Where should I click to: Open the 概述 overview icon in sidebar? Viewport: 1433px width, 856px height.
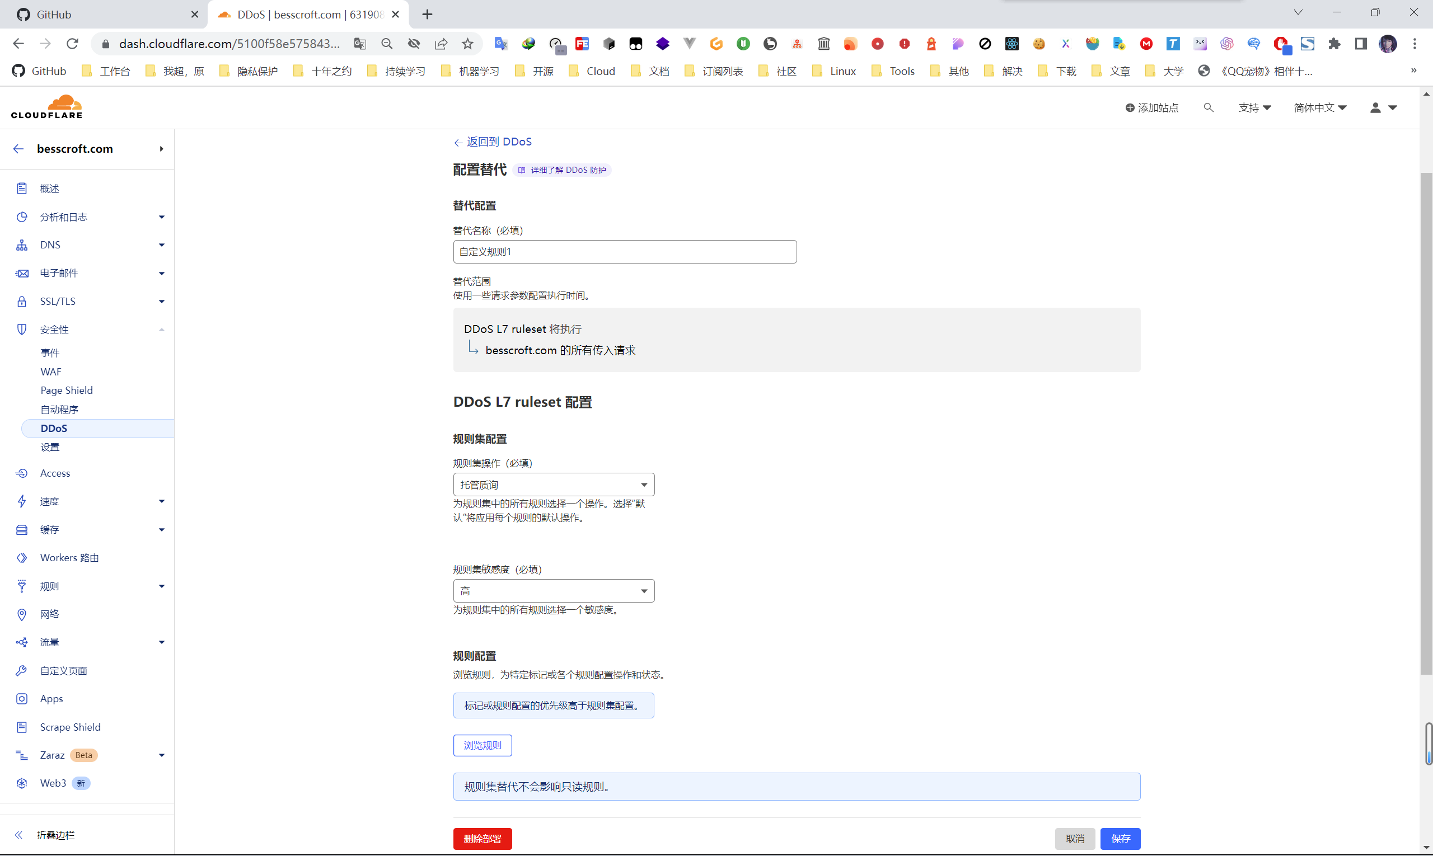[x=22, y=189]
